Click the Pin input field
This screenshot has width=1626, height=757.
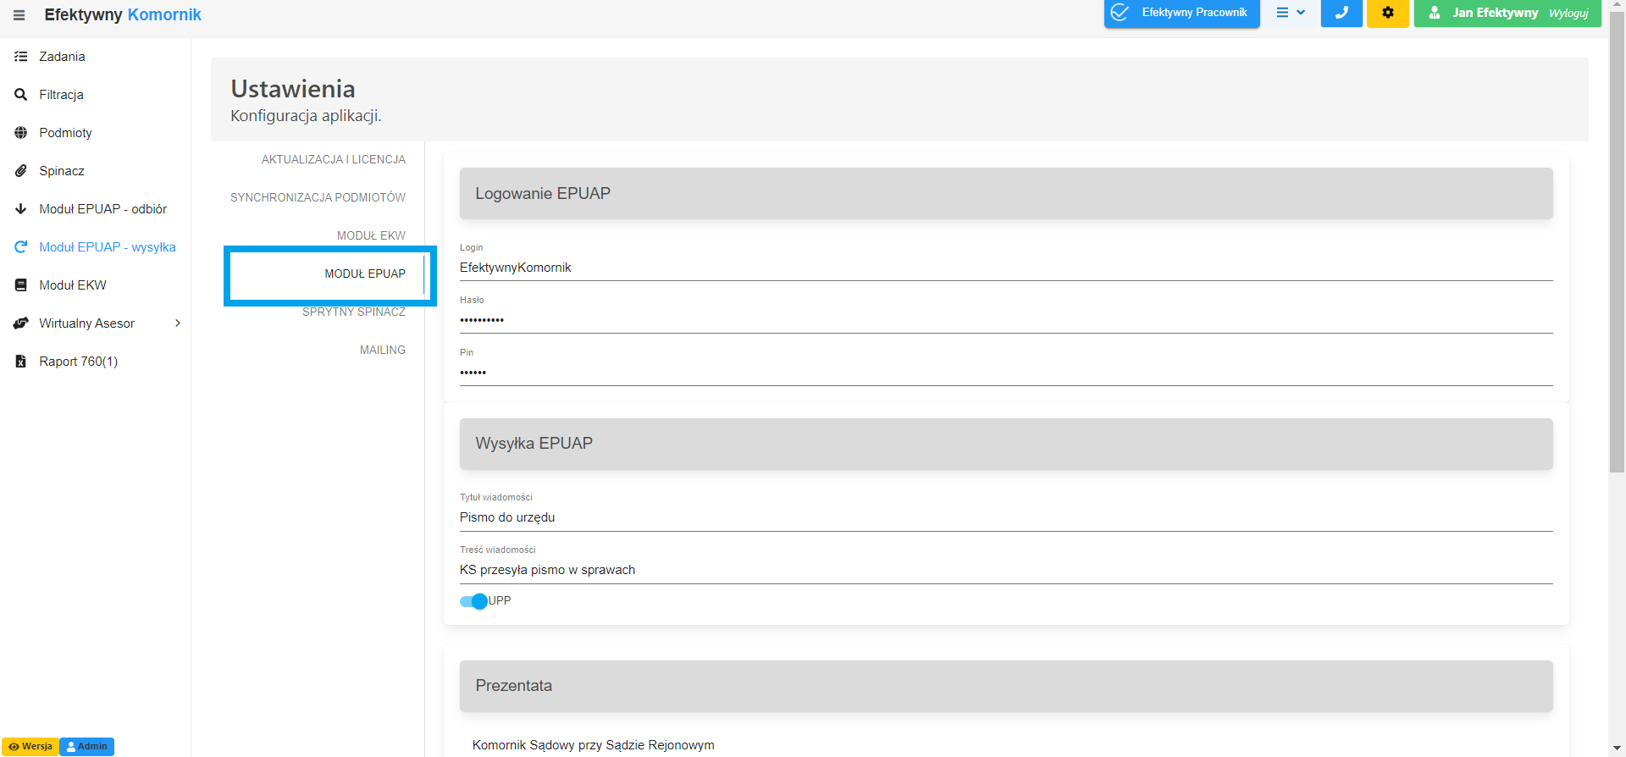(1006, 373)
